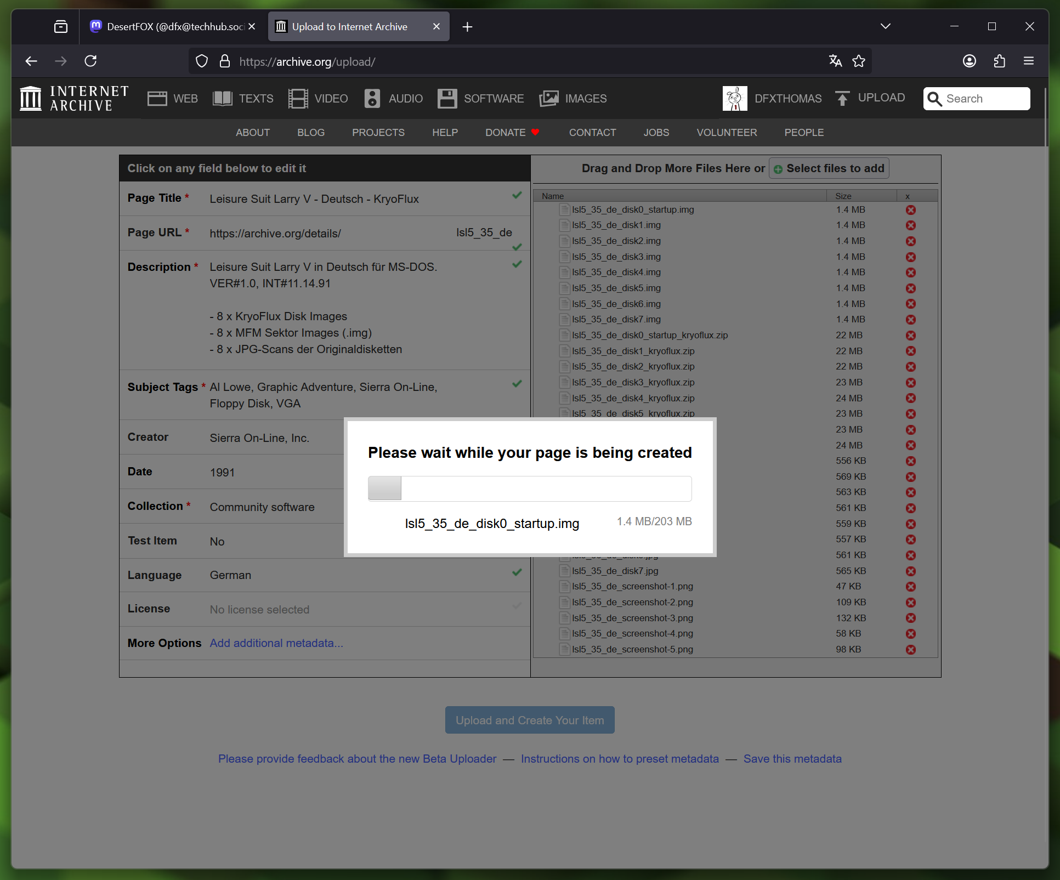Click the browser translate page icon
This screenshot has width=1060, height=880.
835,61
